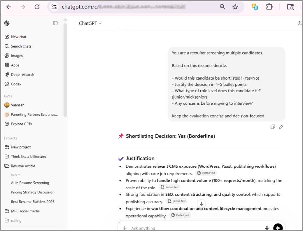Copy the recruiter prompt message
Image resolution: width=303 pixels, height=231 pixels.
(x=273, y=127)
